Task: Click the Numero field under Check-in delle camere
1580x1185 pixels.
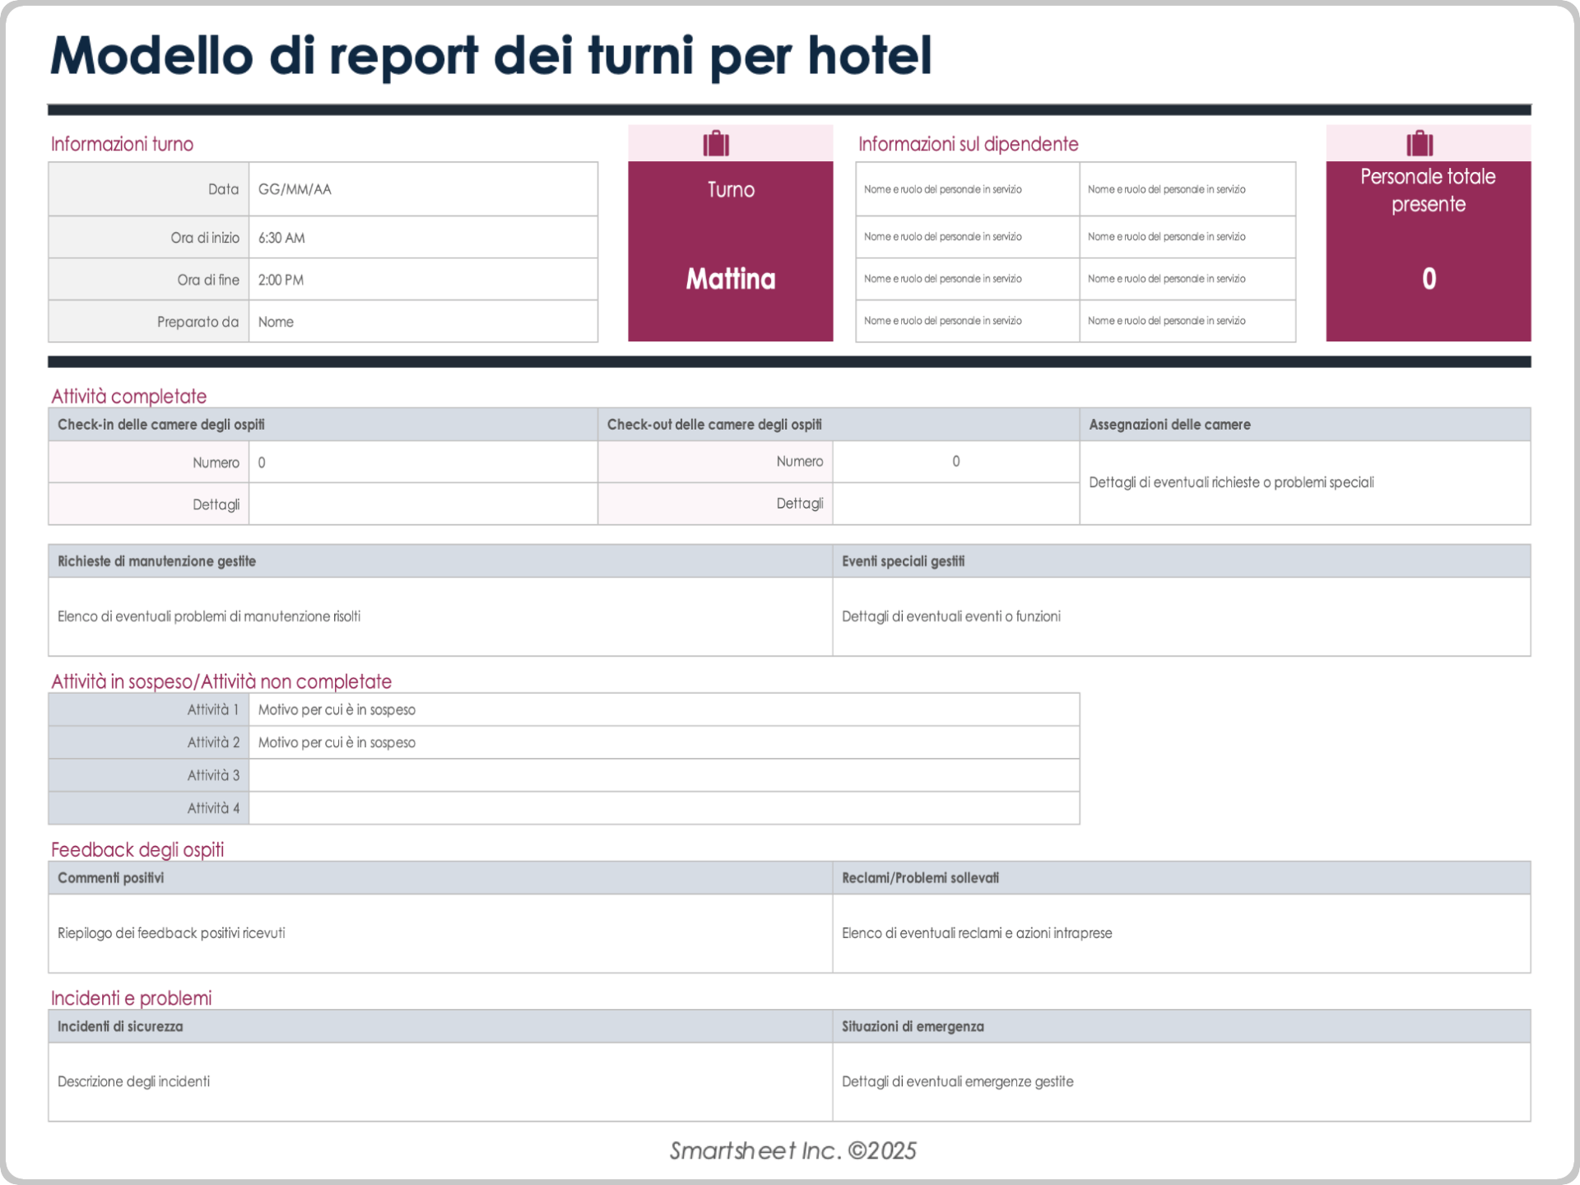Action: [422, 462]
